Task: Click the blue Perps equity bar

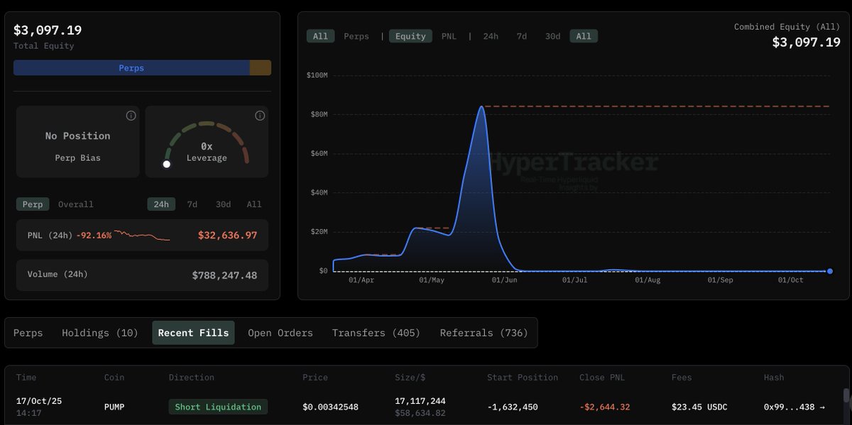Action: 131,68
